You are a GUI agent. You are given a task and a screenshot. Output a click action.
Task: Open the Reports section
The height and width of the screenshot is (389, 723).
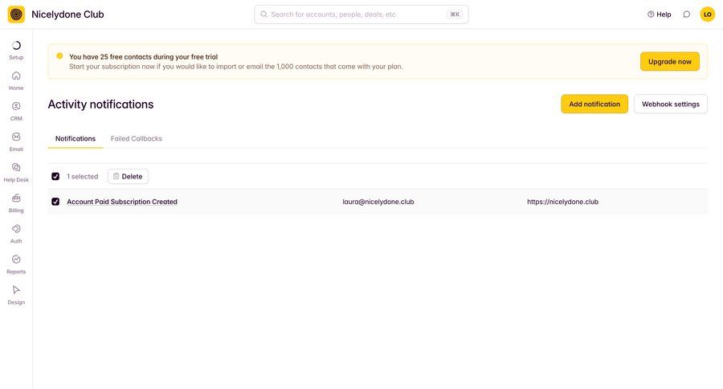[16, 264]
